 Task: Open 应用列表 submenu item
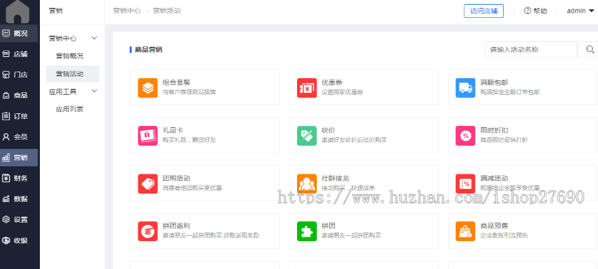pos(69,109)
